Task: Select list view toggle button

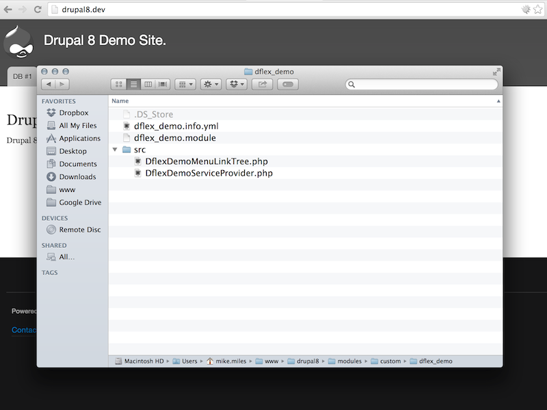Action: (133, 84)
